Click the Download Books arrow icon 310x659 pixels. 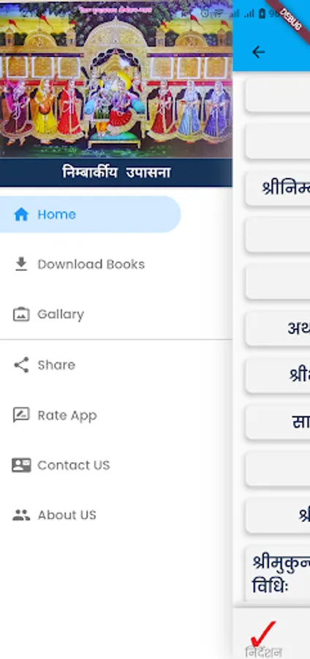click(21, 264)
